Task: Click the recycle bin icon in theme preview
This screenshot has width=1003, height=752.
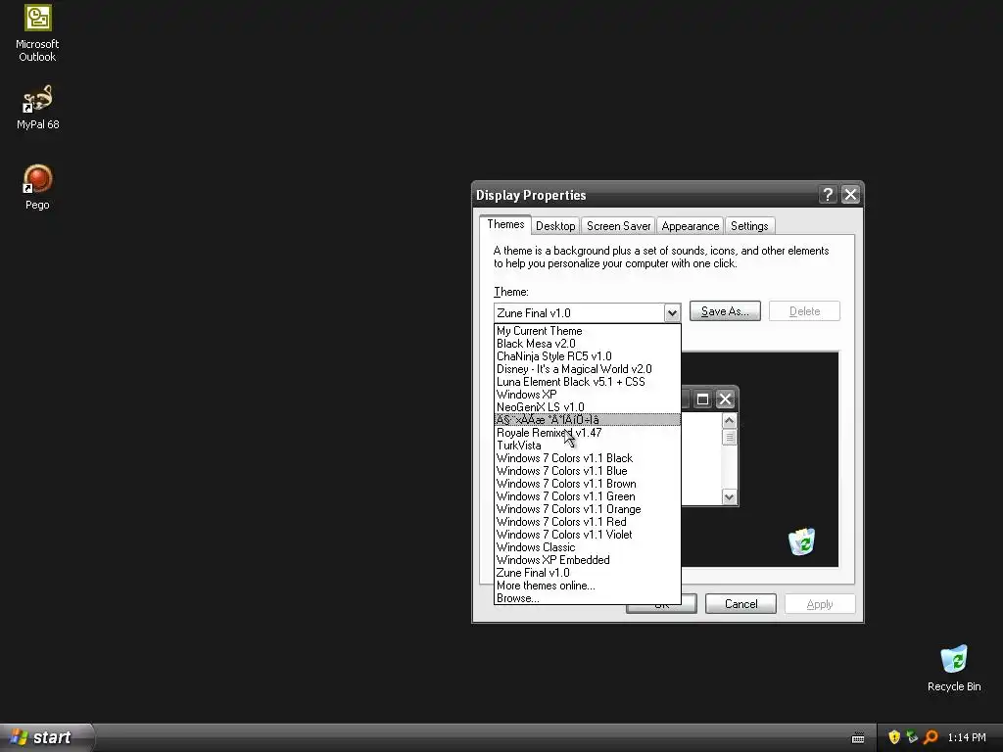Action: 801,541
